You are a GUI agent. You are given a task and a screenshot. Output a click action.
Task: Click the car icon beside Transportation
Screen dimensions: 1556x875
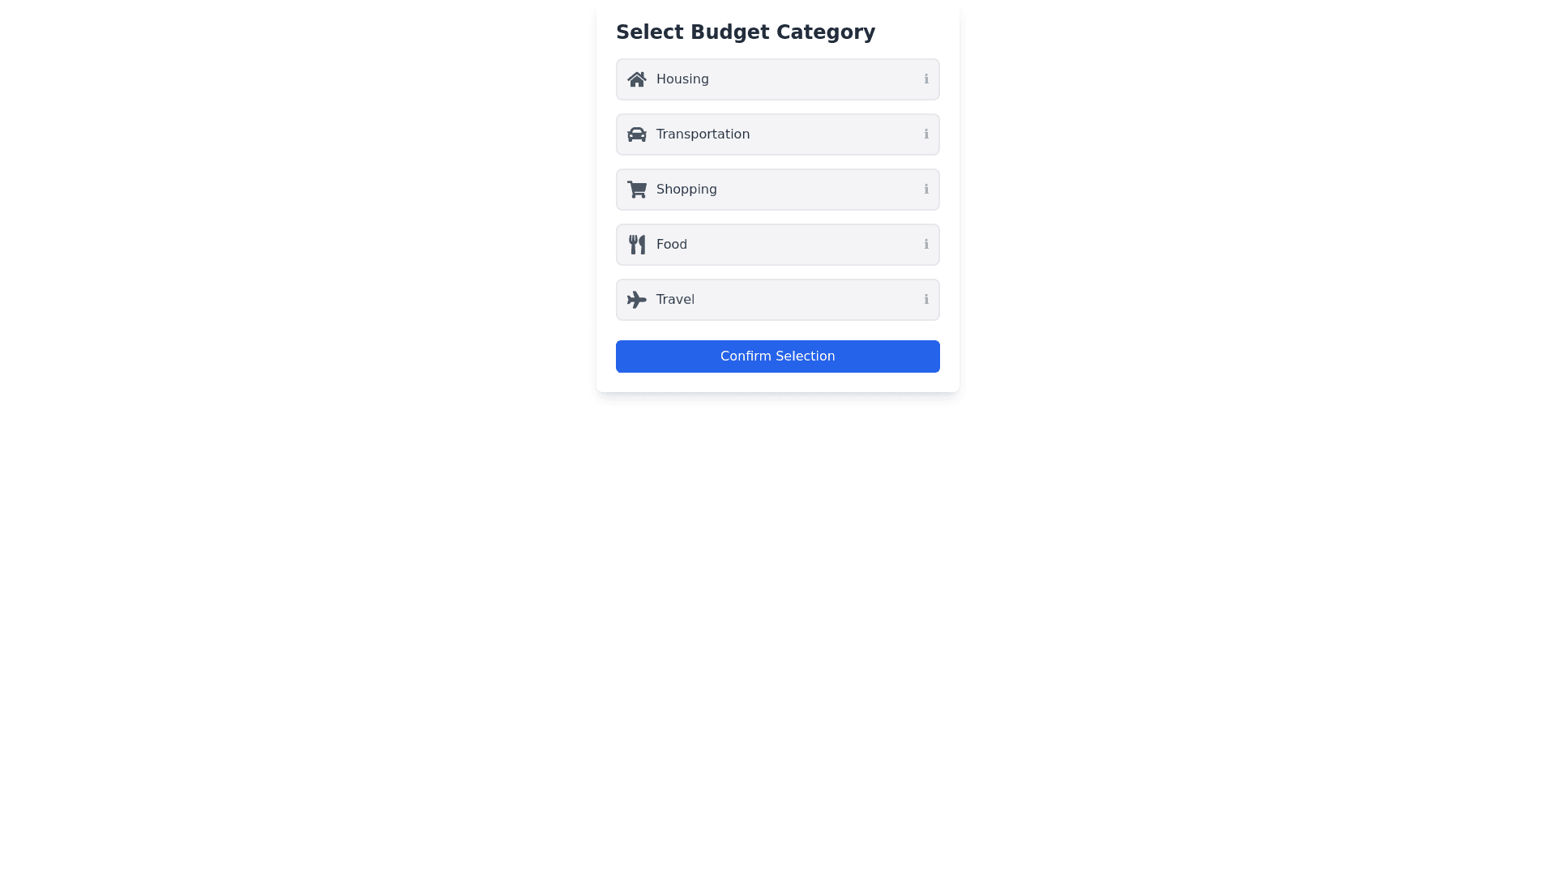pos(636,134)
